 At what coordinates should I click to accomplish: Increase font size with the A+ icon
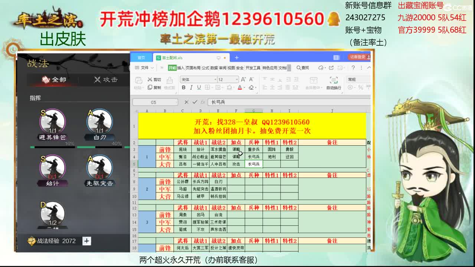click(243, 79)
